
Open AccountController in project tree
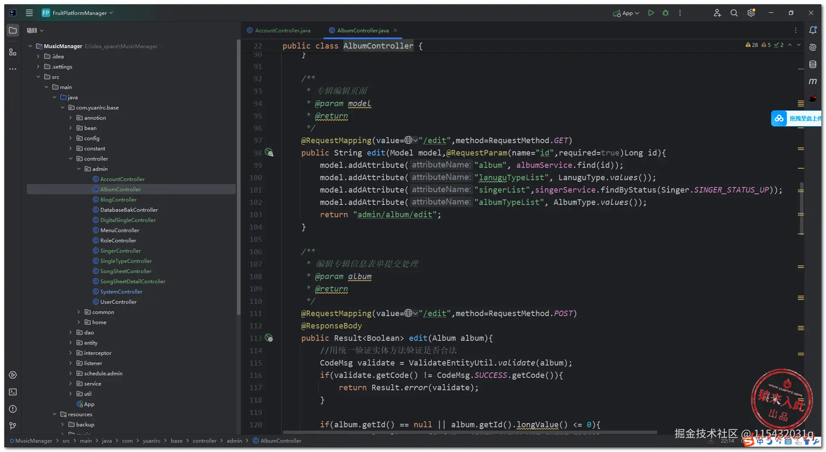point(122,179)
